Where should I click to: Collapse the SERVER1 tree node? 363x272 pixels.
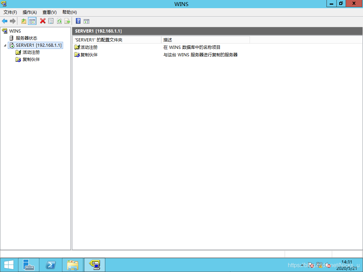pos(5,45)
